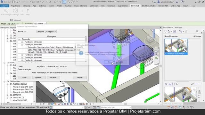Click the filter icon in the status bar
The image size is (205, 115).
[192, 107]
